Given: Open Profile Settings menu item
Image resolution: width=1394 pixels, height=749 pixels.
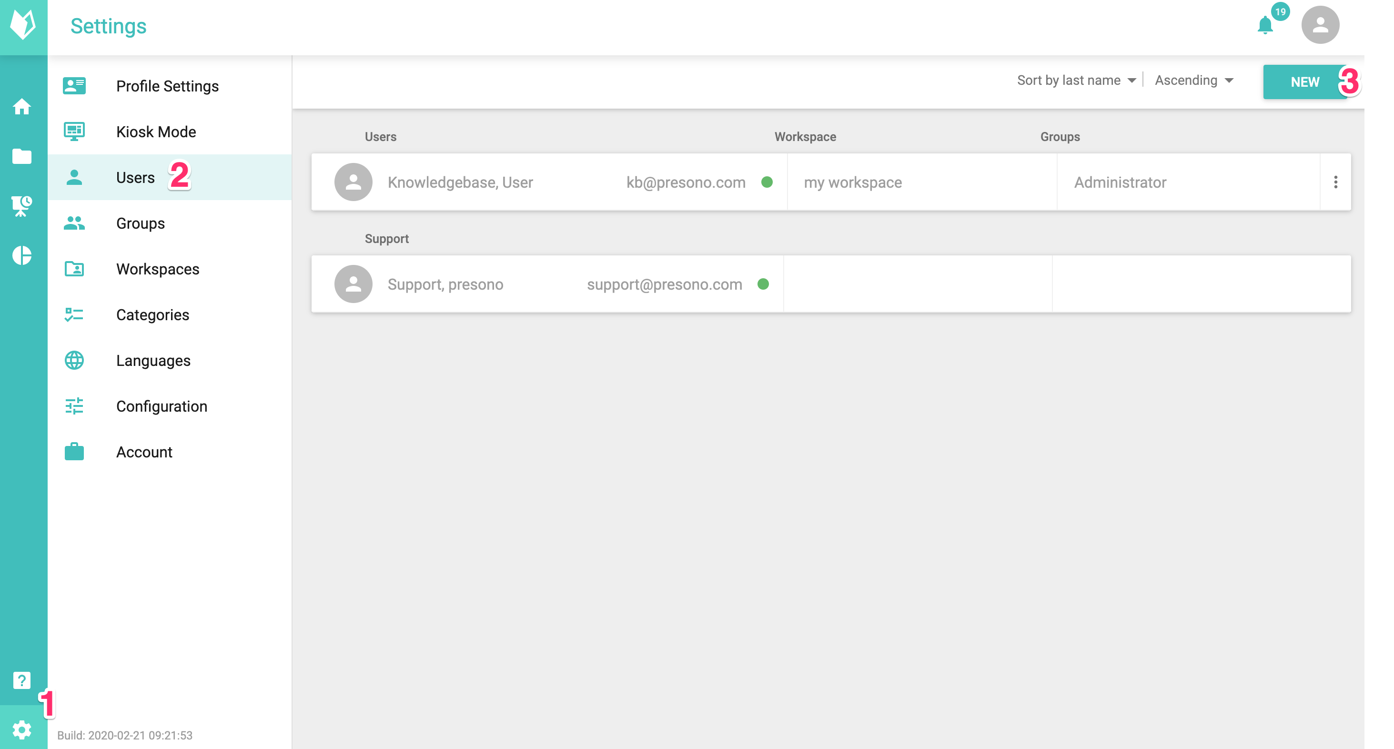Looking at the screenshot, I should 167,86.
